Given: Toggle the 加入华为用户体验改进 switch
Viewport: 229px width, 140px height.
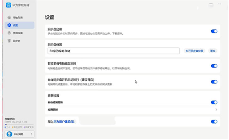Looking at the screenshot, I should pyautogui.click(x=214, y=121).
